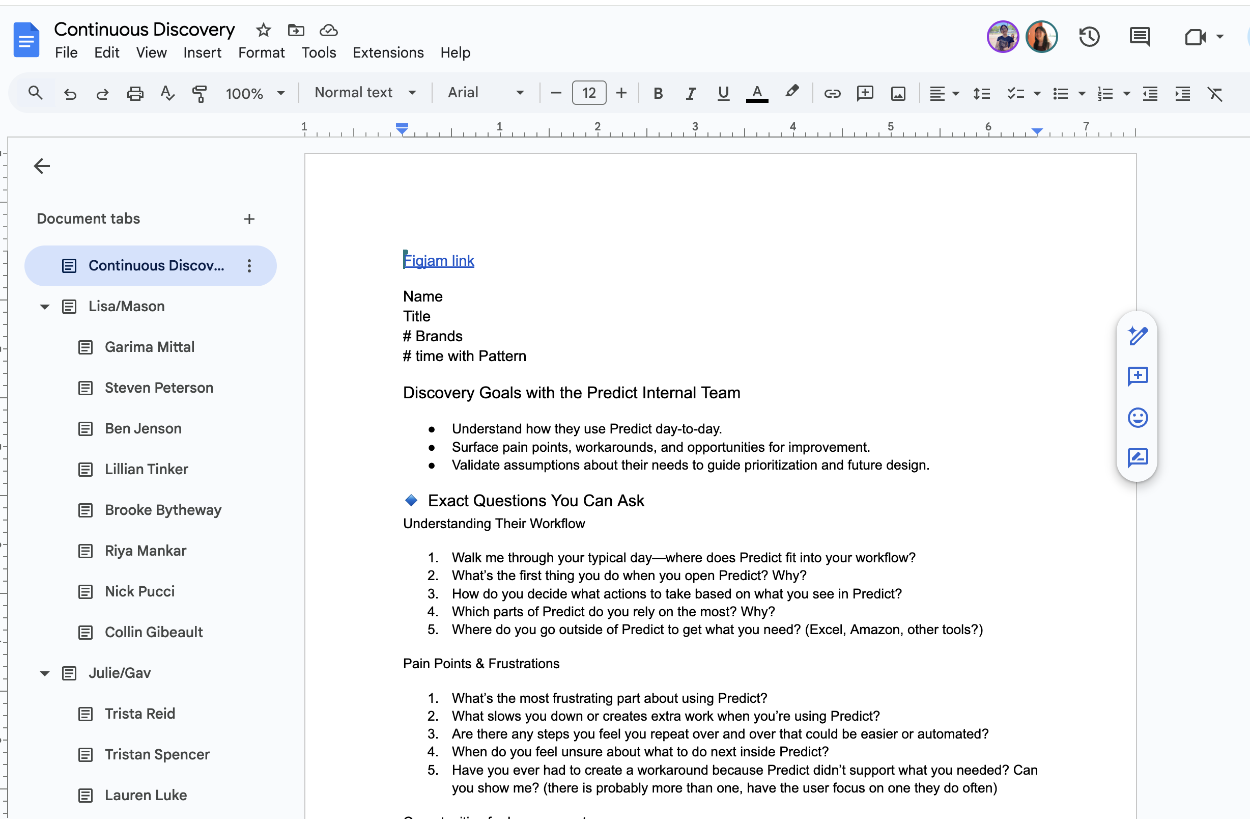Toggle bold formatting
Image resolution: width=1250 pixels, height=819 pixels.
658,93
